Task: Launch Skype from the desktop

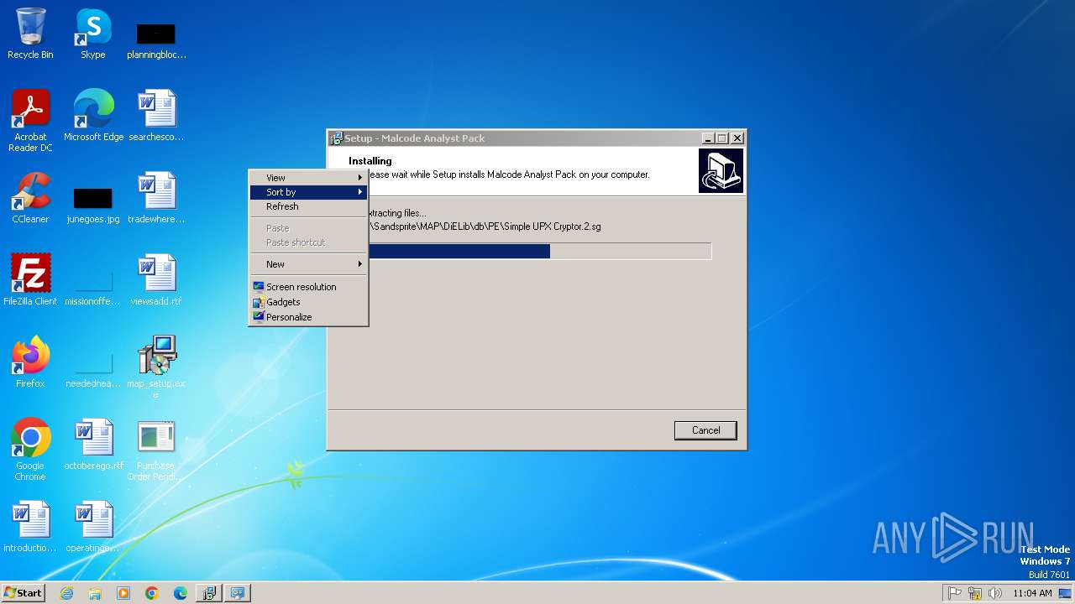Action: pyautogui.click(x=92, y=34)
